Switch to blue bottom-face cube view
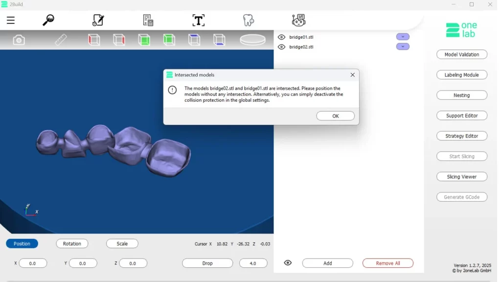 [x=219, y=40]
